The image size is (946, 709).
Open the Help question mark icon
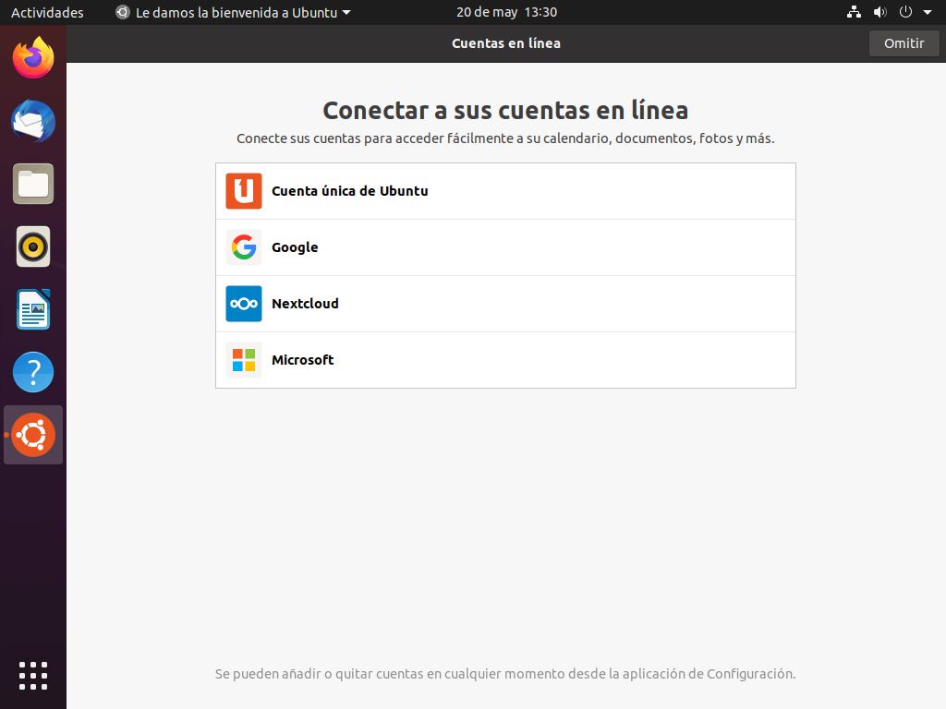[x=33, y=372]
